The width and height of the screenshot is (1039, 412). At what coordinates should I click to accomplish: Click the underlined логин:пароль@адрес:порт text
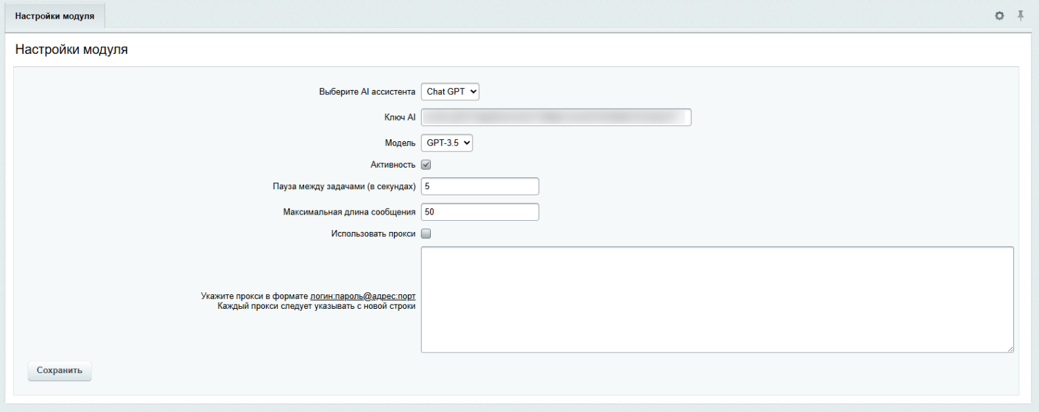(x=363, y=296)
